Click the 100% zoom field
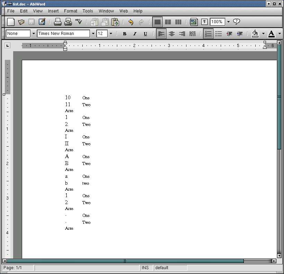Image resolution: width=284 pixels, height=274 pixels. (x=217, y=22)
